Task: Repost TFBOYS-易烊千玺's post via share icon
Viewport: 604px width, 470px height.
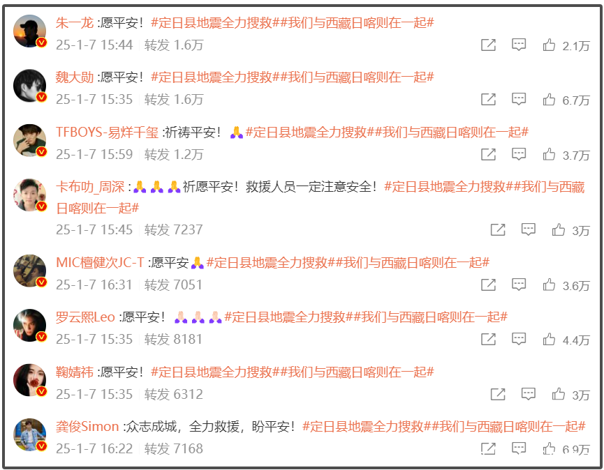Action: tap(489, 154)
